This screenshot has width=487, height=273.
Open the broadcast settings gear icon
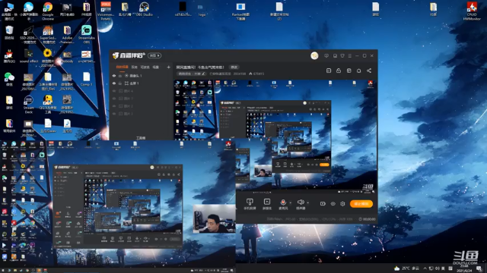(342, 204)
